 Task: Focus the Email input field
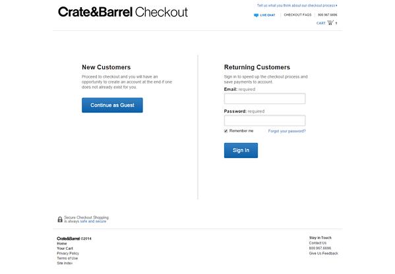264,98
